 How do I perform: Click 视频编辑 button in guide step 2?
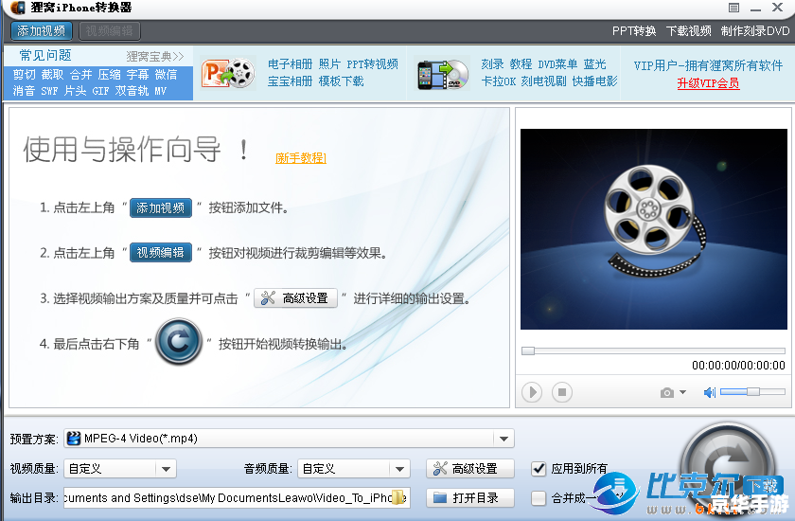[161, 252]
